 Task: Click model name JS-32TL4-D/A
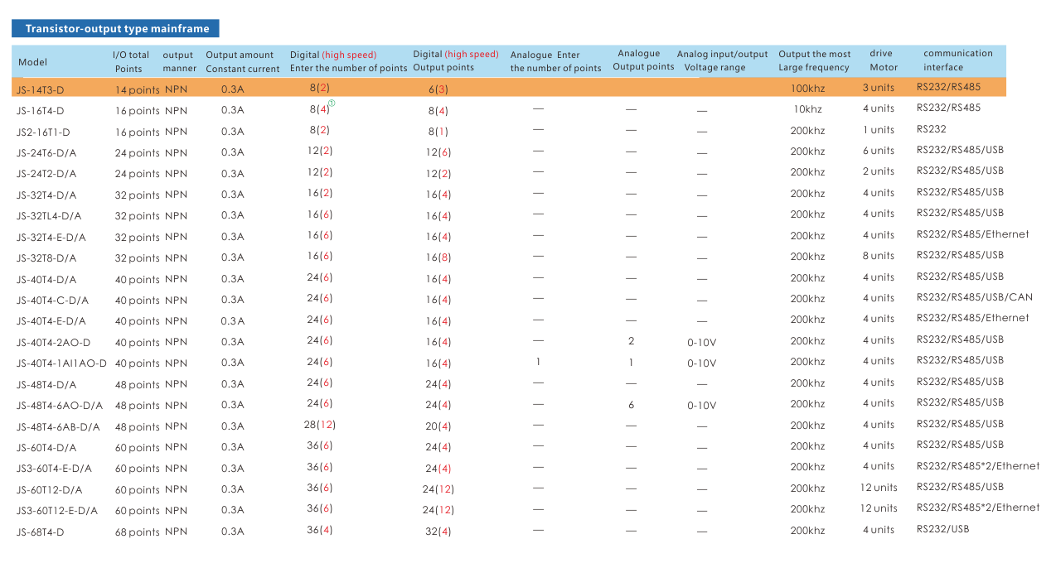click(x=49, y=216)
